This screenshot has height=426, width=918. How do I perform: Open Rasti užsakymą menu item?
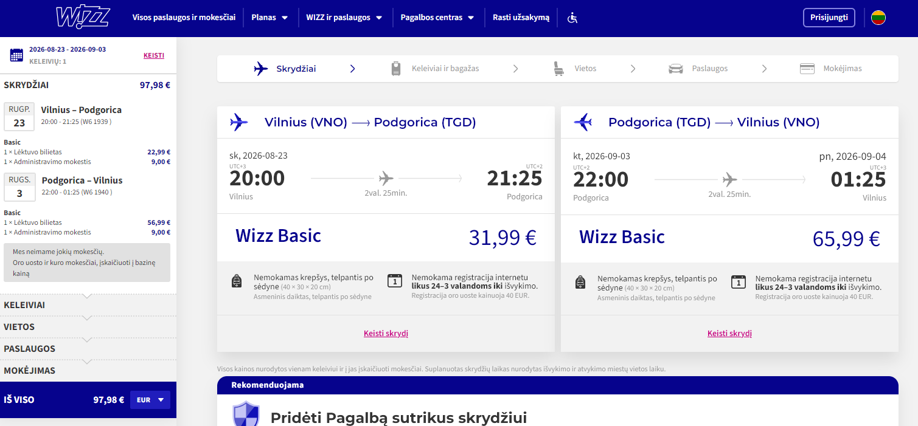pyautogui.click(x=521, y=18)
